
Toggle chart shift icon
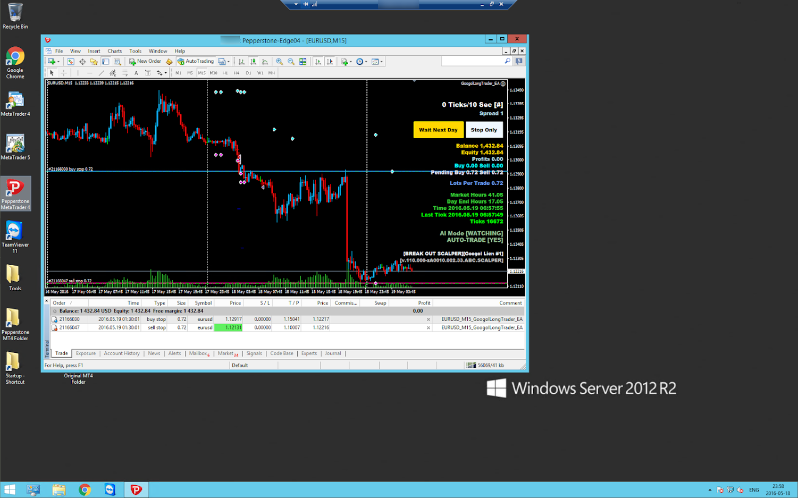pyautogui.click(x=330, y=62)
